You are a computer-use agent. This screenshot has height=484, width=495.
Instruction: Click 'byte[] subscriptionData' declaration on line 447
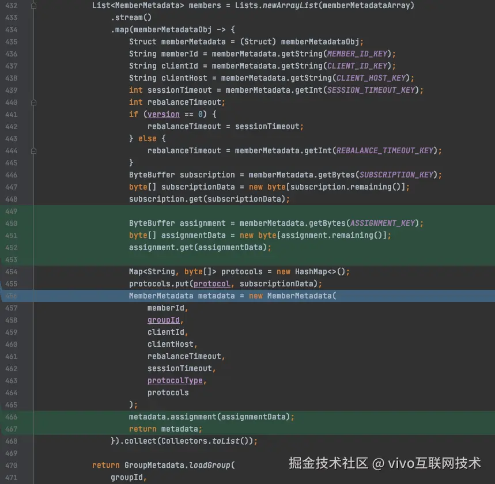tap(182, 187)
